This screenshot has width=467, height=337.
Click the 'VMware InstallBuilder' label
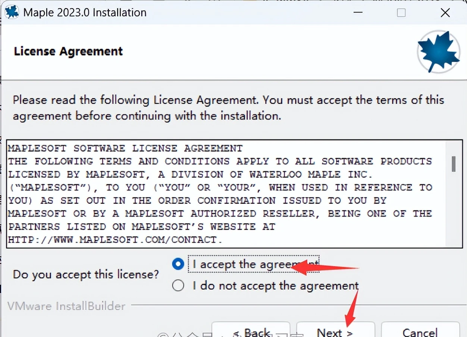pyautogui.click(x=66, y=306)
